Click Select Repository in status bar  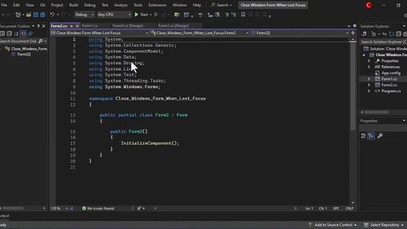tap(384, 225)
